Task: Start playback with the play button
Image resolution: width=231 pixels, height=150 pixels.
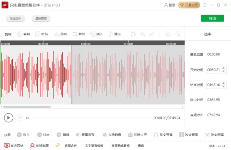Action: [8, 118]
